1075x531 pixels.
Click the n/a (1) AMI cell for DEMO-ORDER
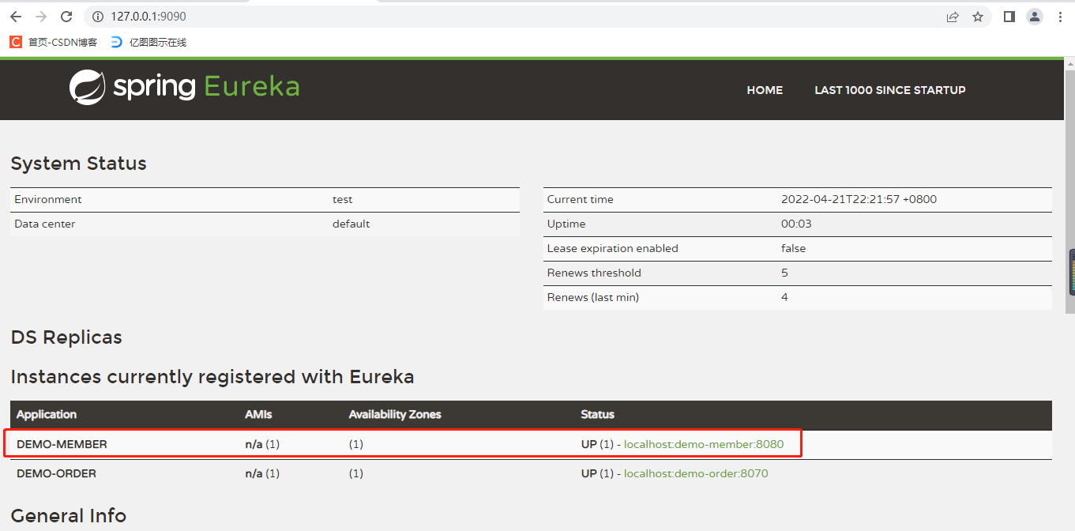click(x=262, y=473)
